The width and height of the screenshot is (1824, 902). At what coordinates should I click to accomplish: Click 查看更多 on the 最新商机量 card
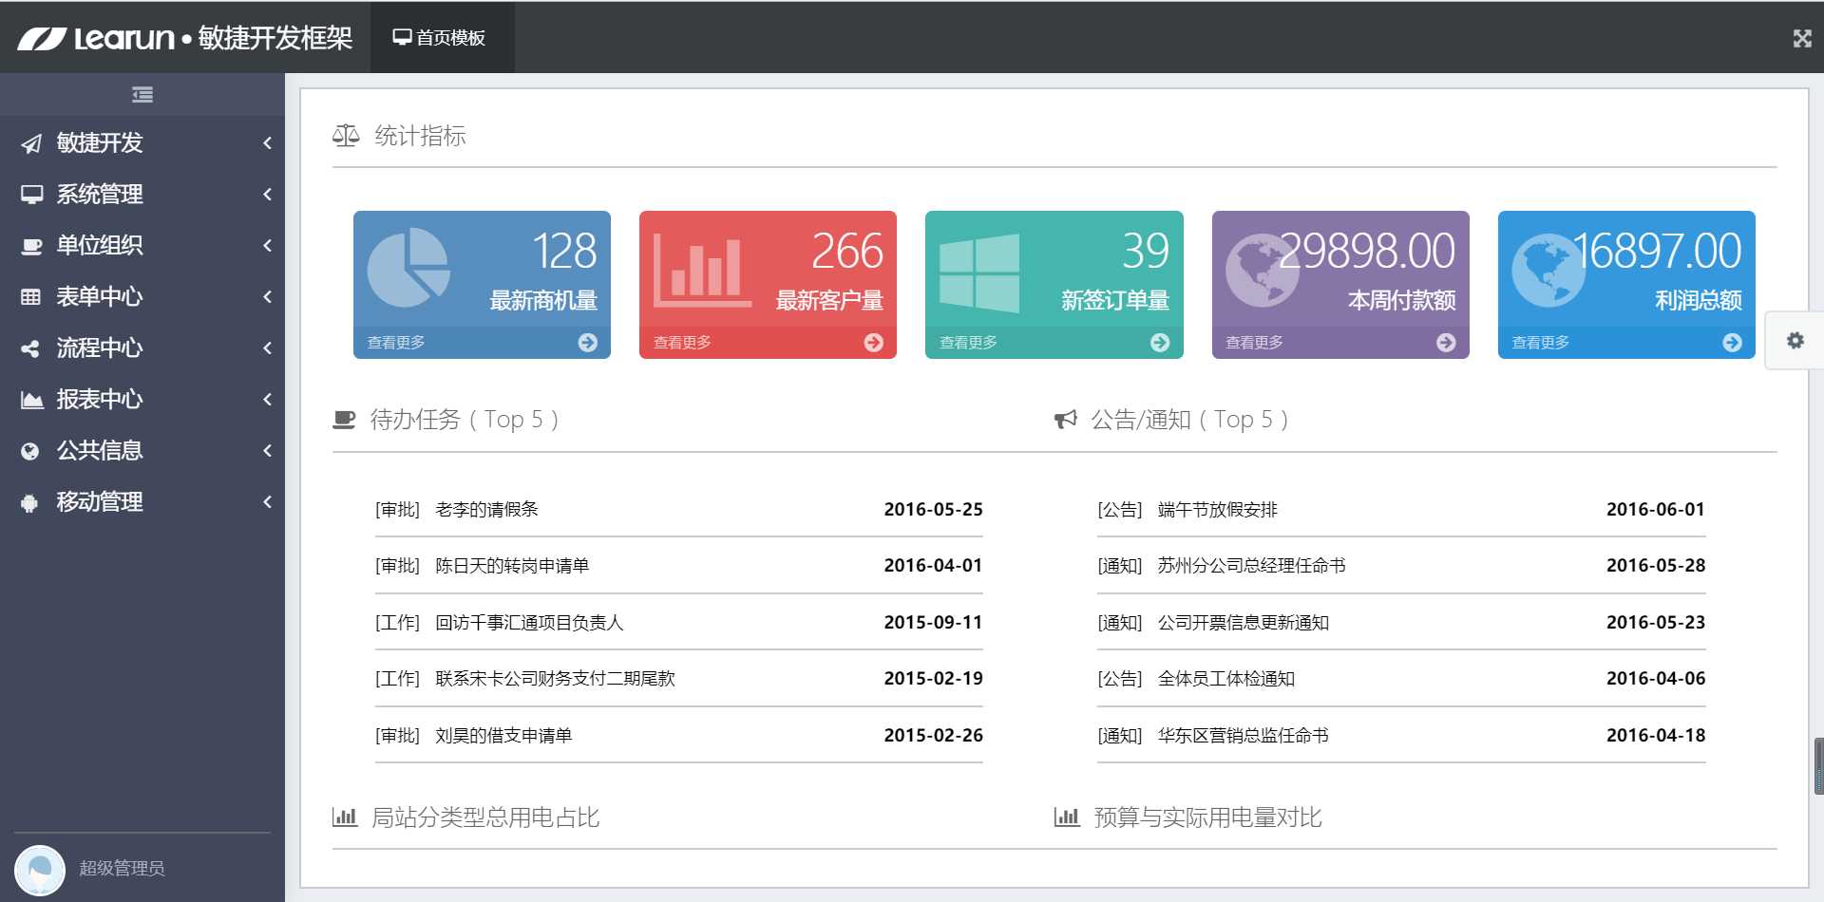pyautogui.click(x=396, y=343)
